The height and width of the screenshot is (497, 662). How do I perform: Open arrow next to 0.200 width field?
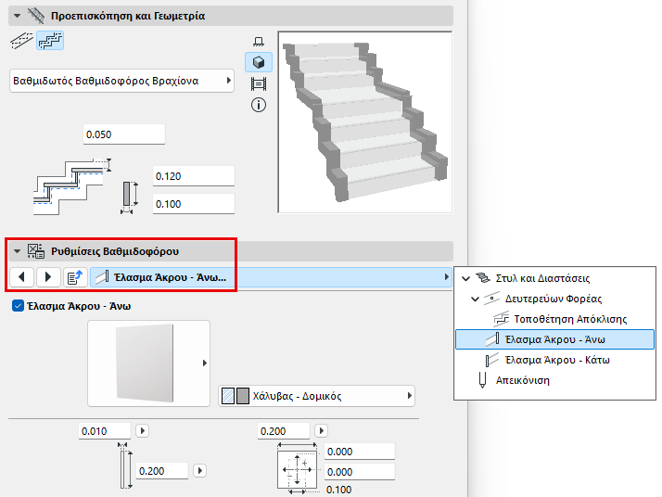322,431
